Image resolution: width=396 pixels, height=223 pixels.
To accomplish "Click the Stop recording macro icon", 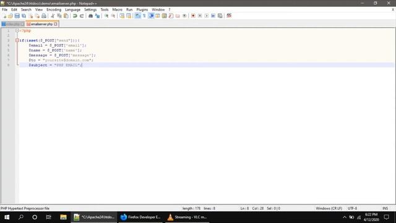I will [200, 16].
